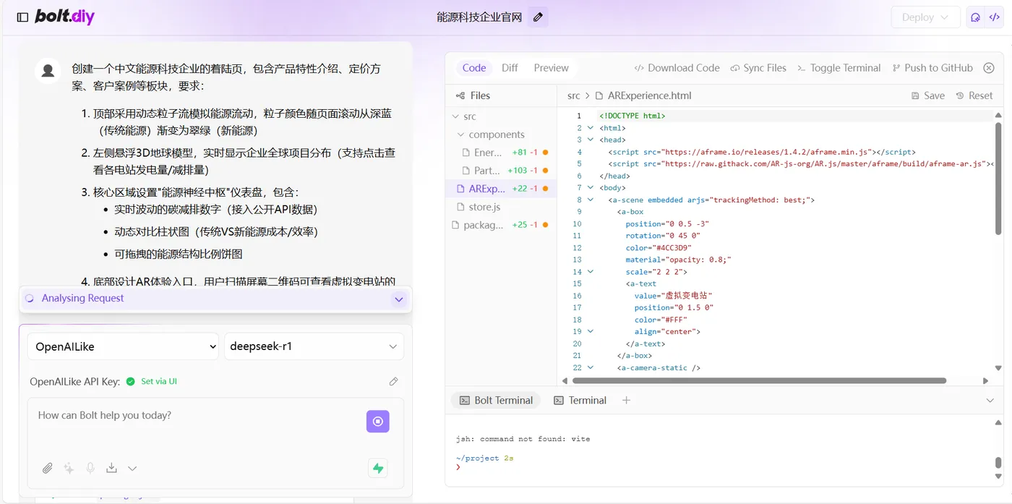Click the 能源科技企业官网 project title

(x=479, y=17)
